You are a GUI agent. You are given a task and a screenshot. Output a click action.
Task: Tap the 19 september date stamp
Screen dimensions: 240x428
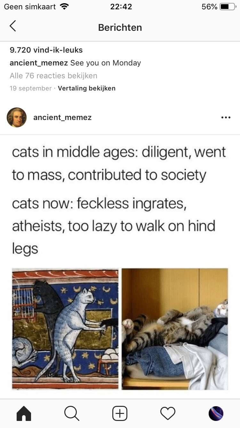tap(31, 88)
